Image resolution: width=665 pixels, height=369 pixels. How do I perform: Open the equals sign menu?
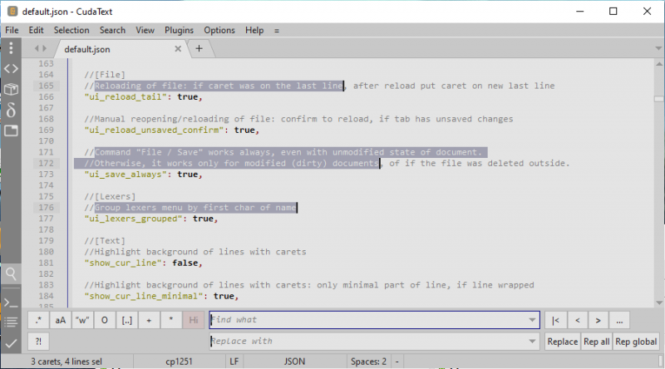(277, 31)
